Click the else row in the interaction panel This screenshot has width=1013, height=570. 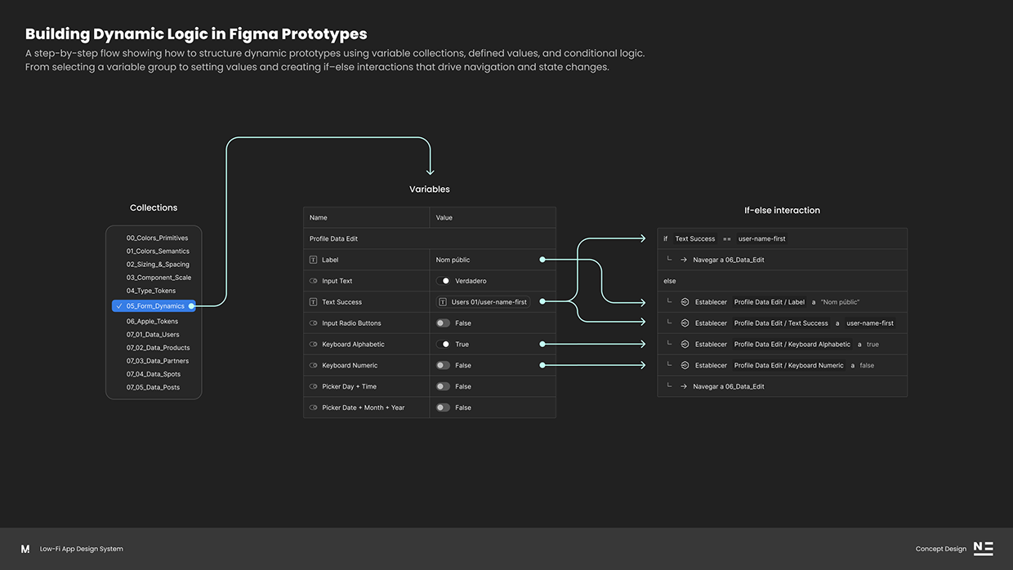[783, 281]
